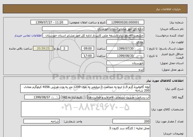This screenshot has width=193, height=137.
Task: Click the remaining time counter 20:39:25
Action: pos(43,48)
